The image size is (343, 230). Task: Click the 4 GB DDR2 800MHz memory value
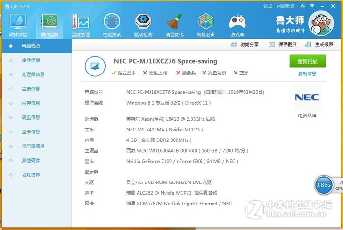(x=159, y=140)
